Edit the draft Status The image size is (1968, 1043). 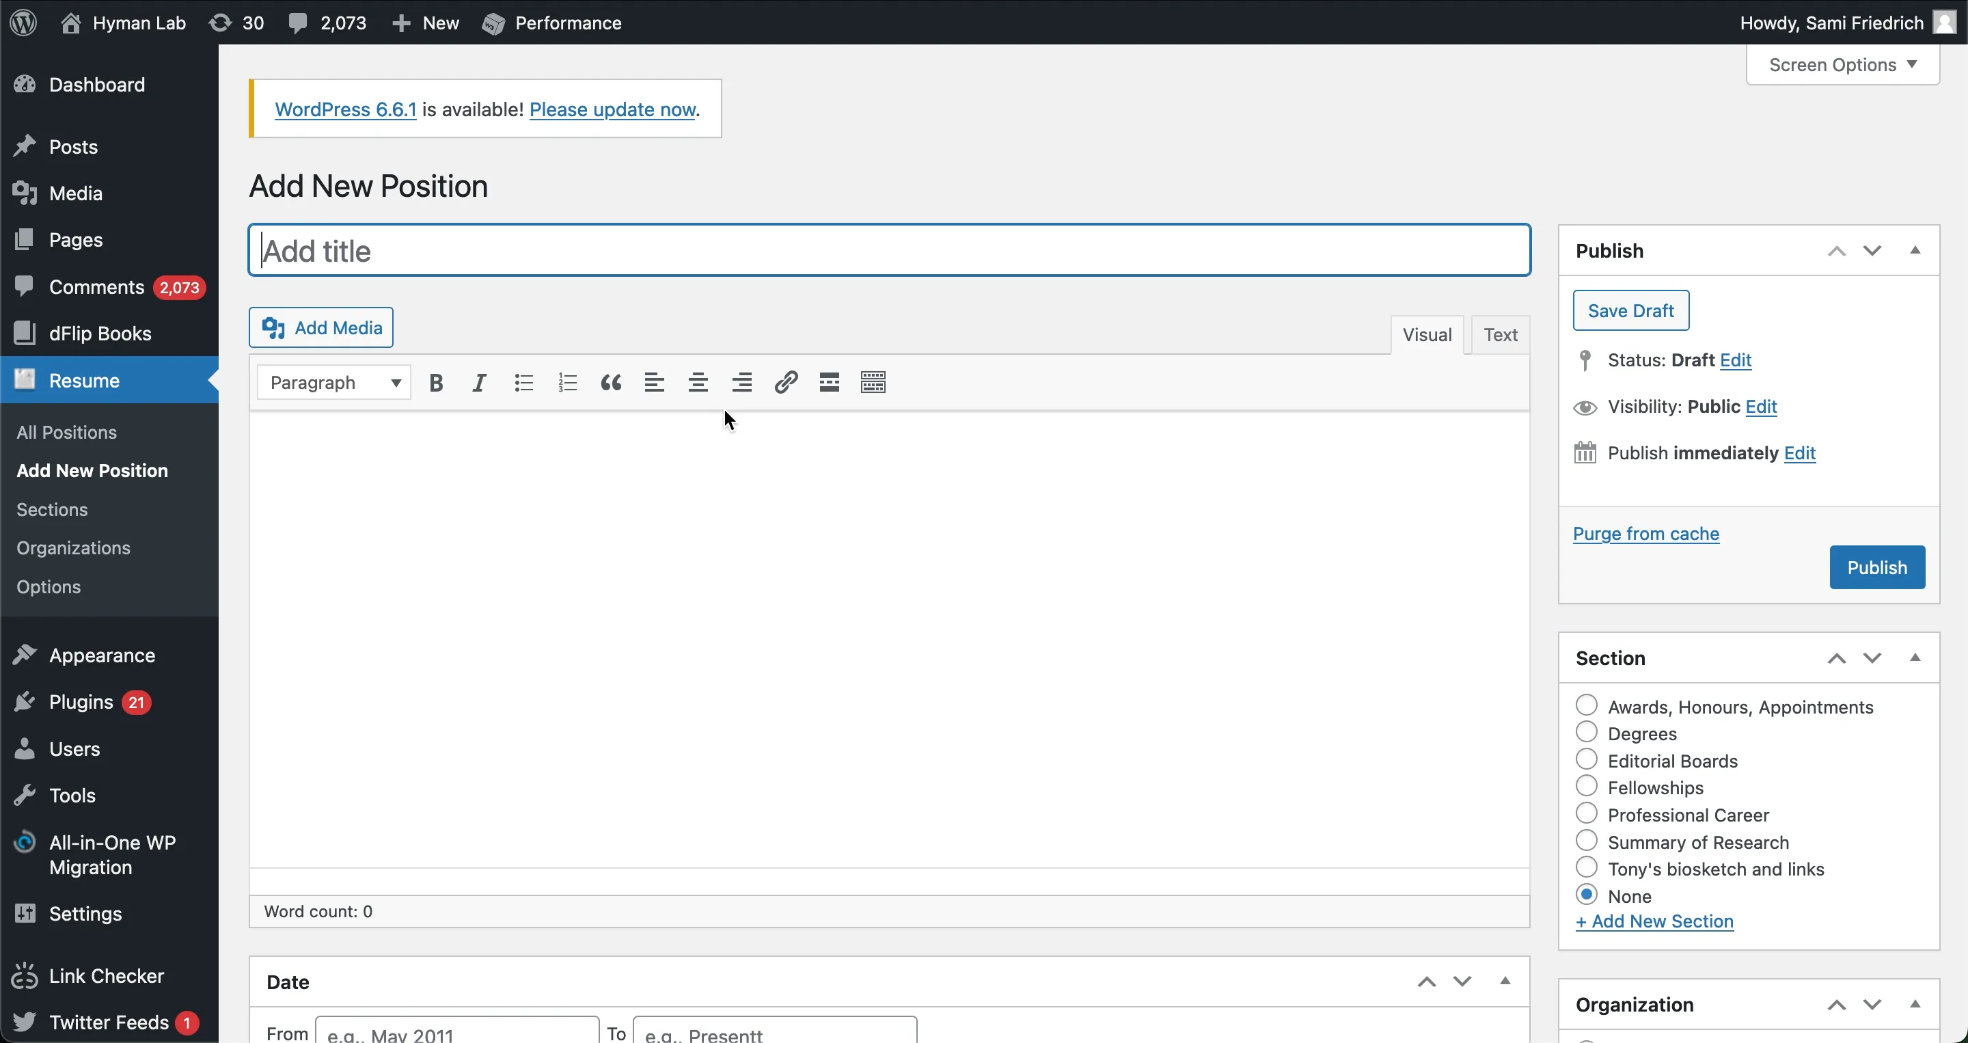1735,360
